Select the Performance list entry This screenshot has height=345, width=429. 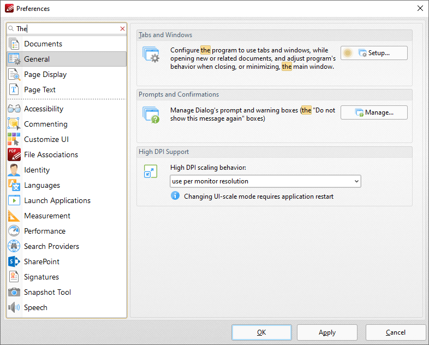pyautogui.click(x=67, y=231)
